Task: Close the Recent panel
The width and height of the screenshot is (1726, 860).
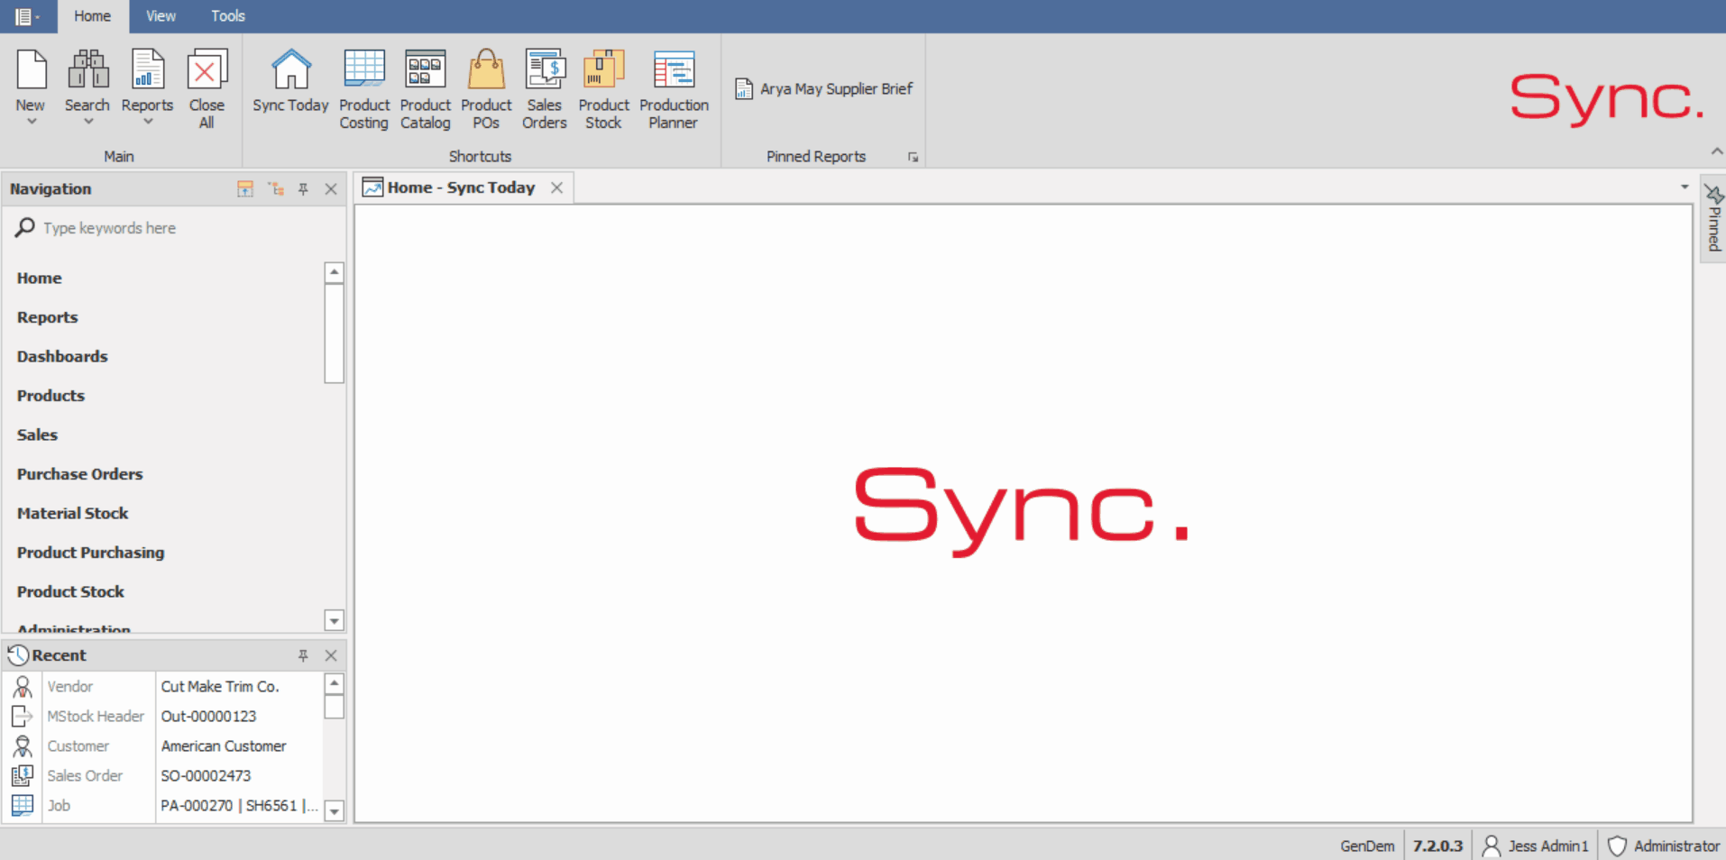Action: [331, 655]
